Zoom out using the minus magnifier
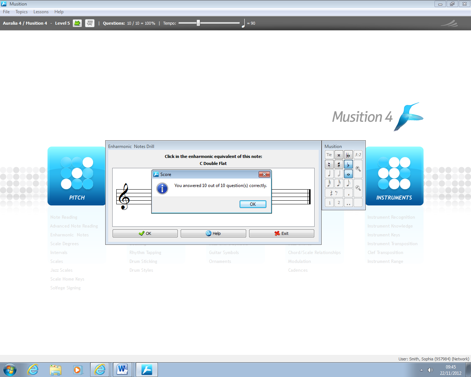Viewport: 471px width, 377px height. pos(358,188)
